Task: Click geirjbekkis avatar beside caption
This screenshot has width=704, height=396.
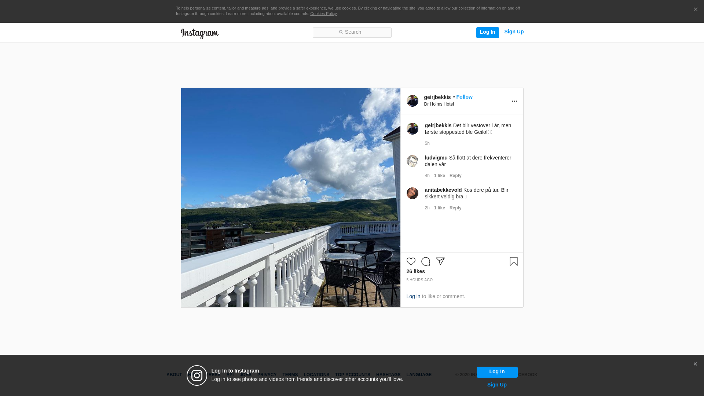Action: pyautogui.click(x=412, y=129)
